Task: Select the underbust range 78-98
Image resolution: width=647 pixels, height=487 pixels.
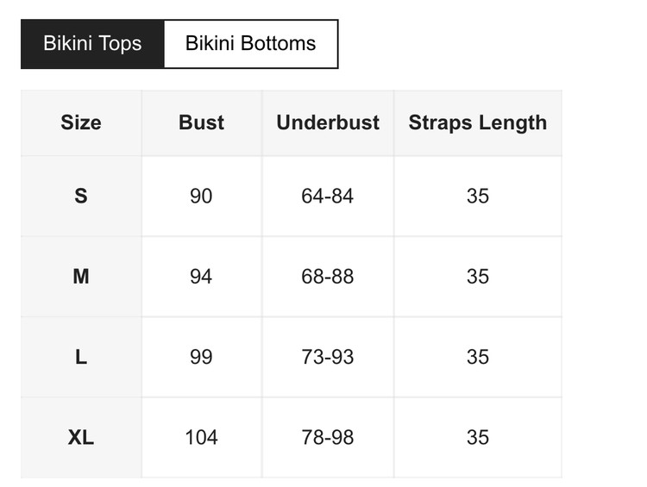Action: click(328, 437)
